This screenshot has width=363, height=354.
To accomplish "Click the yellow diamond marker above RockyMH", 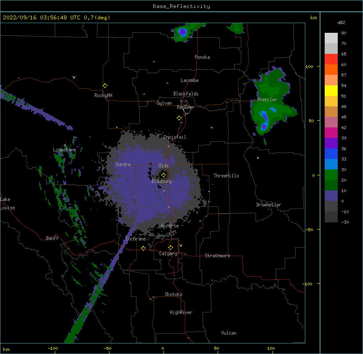I will pyautogui.click(x=105, y=86).
